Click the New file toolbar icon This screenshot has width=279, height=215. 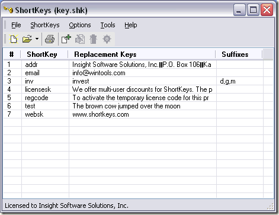[14, 39]
